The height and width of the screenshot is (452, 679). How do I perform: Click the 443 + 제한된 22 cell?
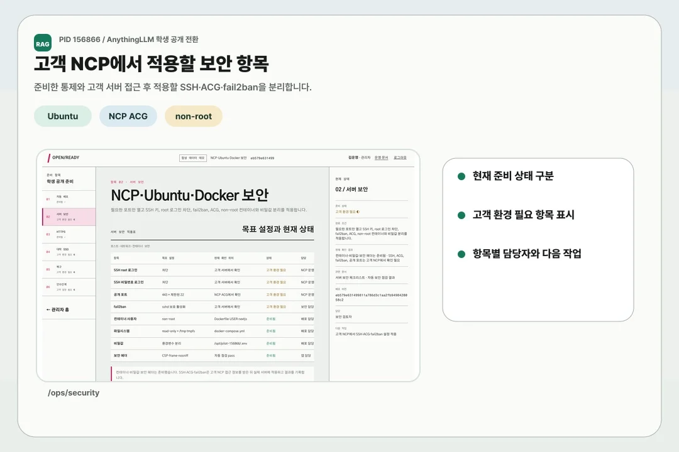[174, 294]
